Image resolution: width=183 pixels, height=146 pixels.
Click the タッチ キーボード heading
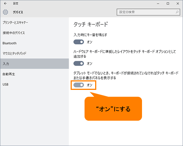[x=91, y=24]
